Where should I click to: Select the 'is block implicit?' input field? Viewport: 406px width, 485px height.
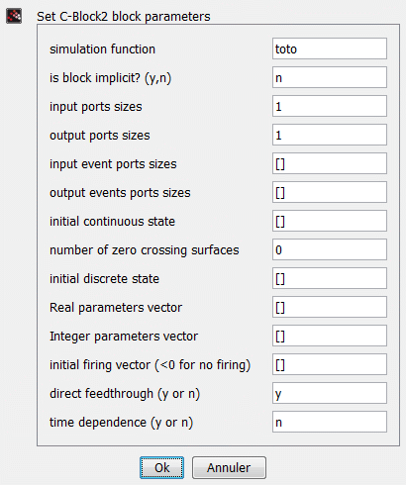[x=330, y=77]
